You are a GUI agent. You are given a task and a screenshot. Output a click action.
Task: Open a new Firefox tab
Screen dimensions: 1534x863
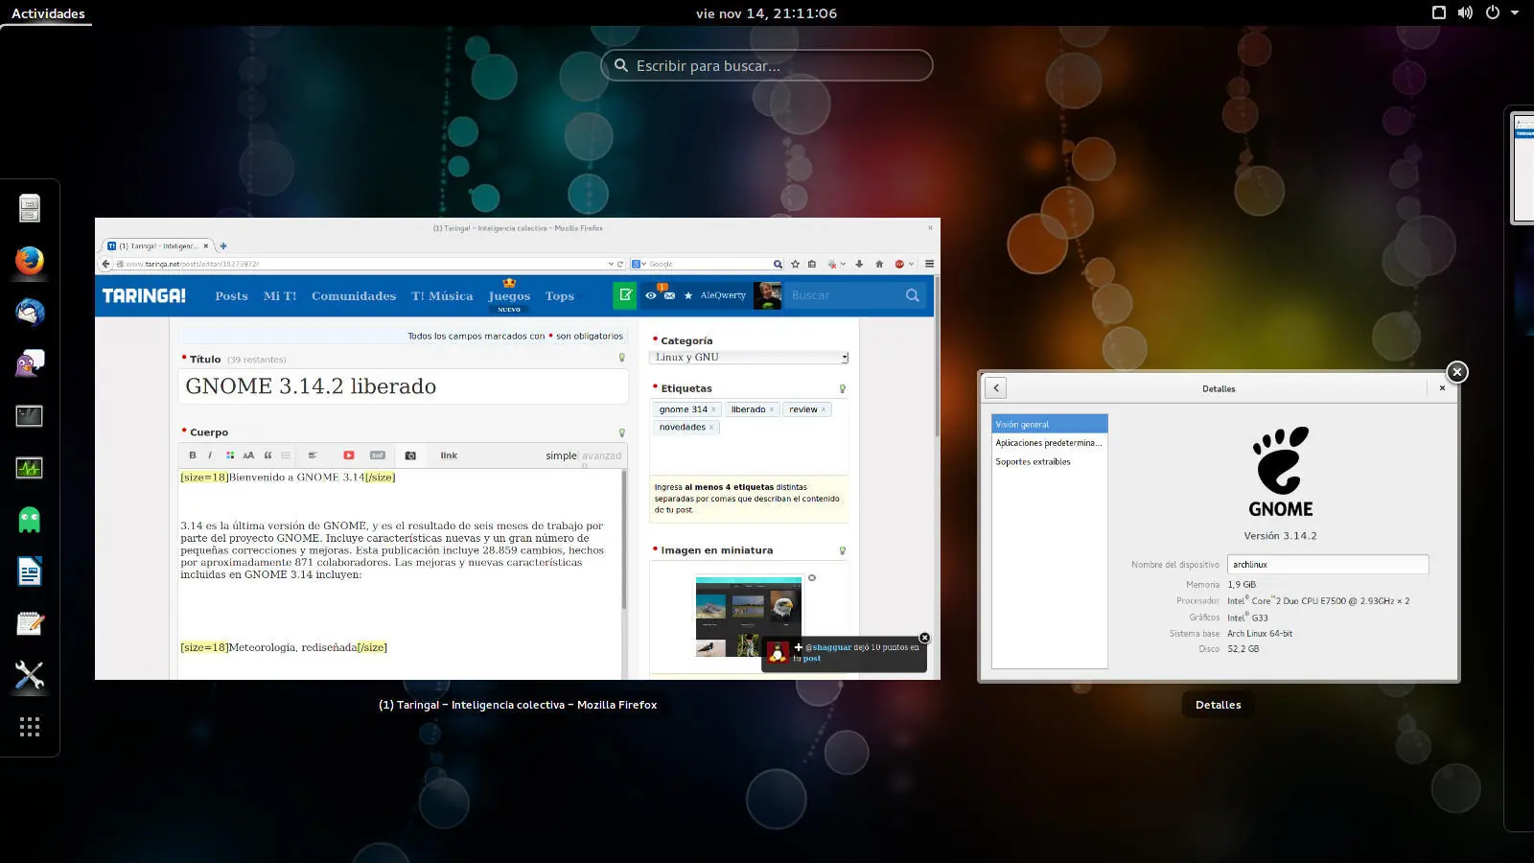[223, 246]
